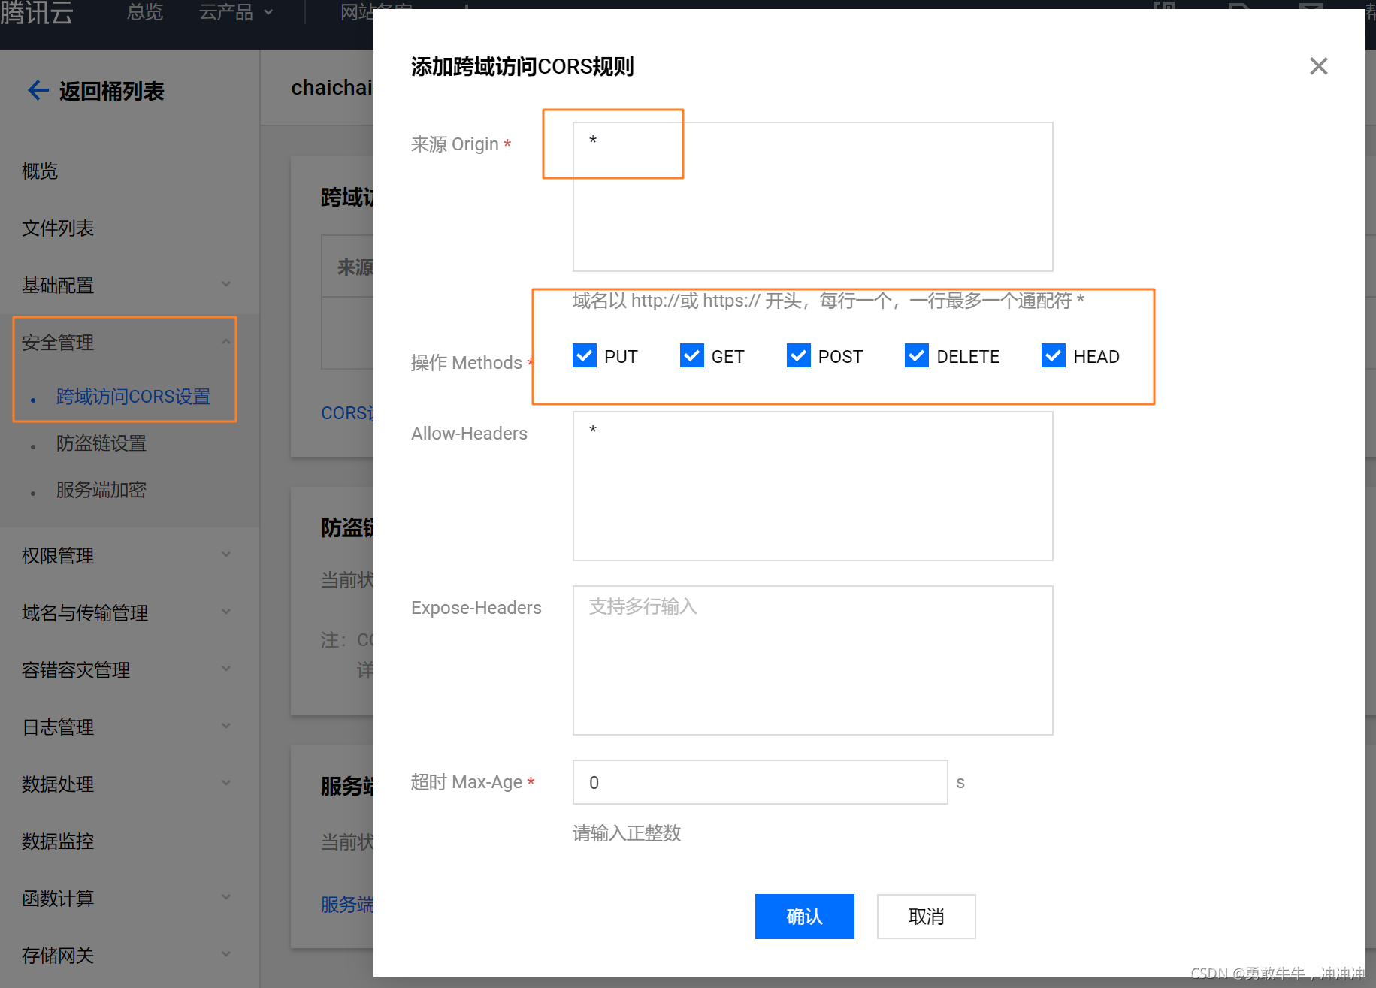Uncheck the PUT method checkbox

point(584,355)
